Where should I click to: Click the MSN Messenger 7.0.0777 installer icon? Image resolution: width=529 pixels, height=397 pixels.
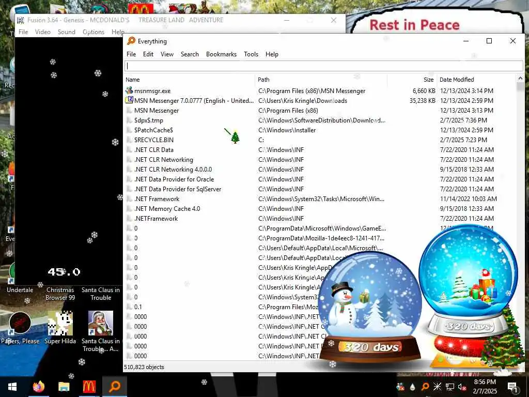pyautogui.click(x=129, y=100)
